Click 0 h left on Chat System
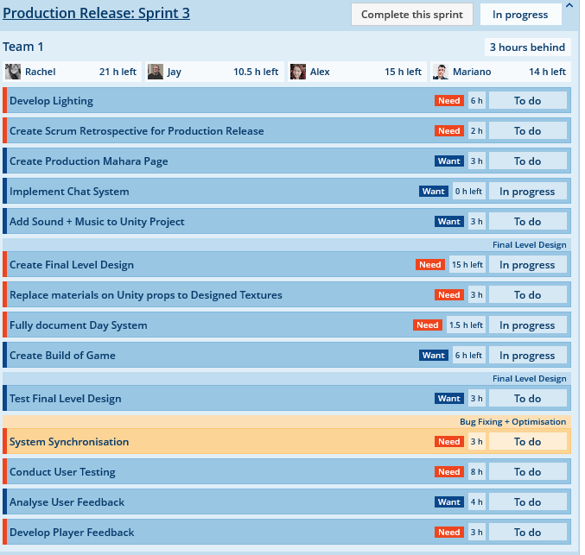Image resolution: width=585 pixels, height=555 pixels. coord(468,192)
